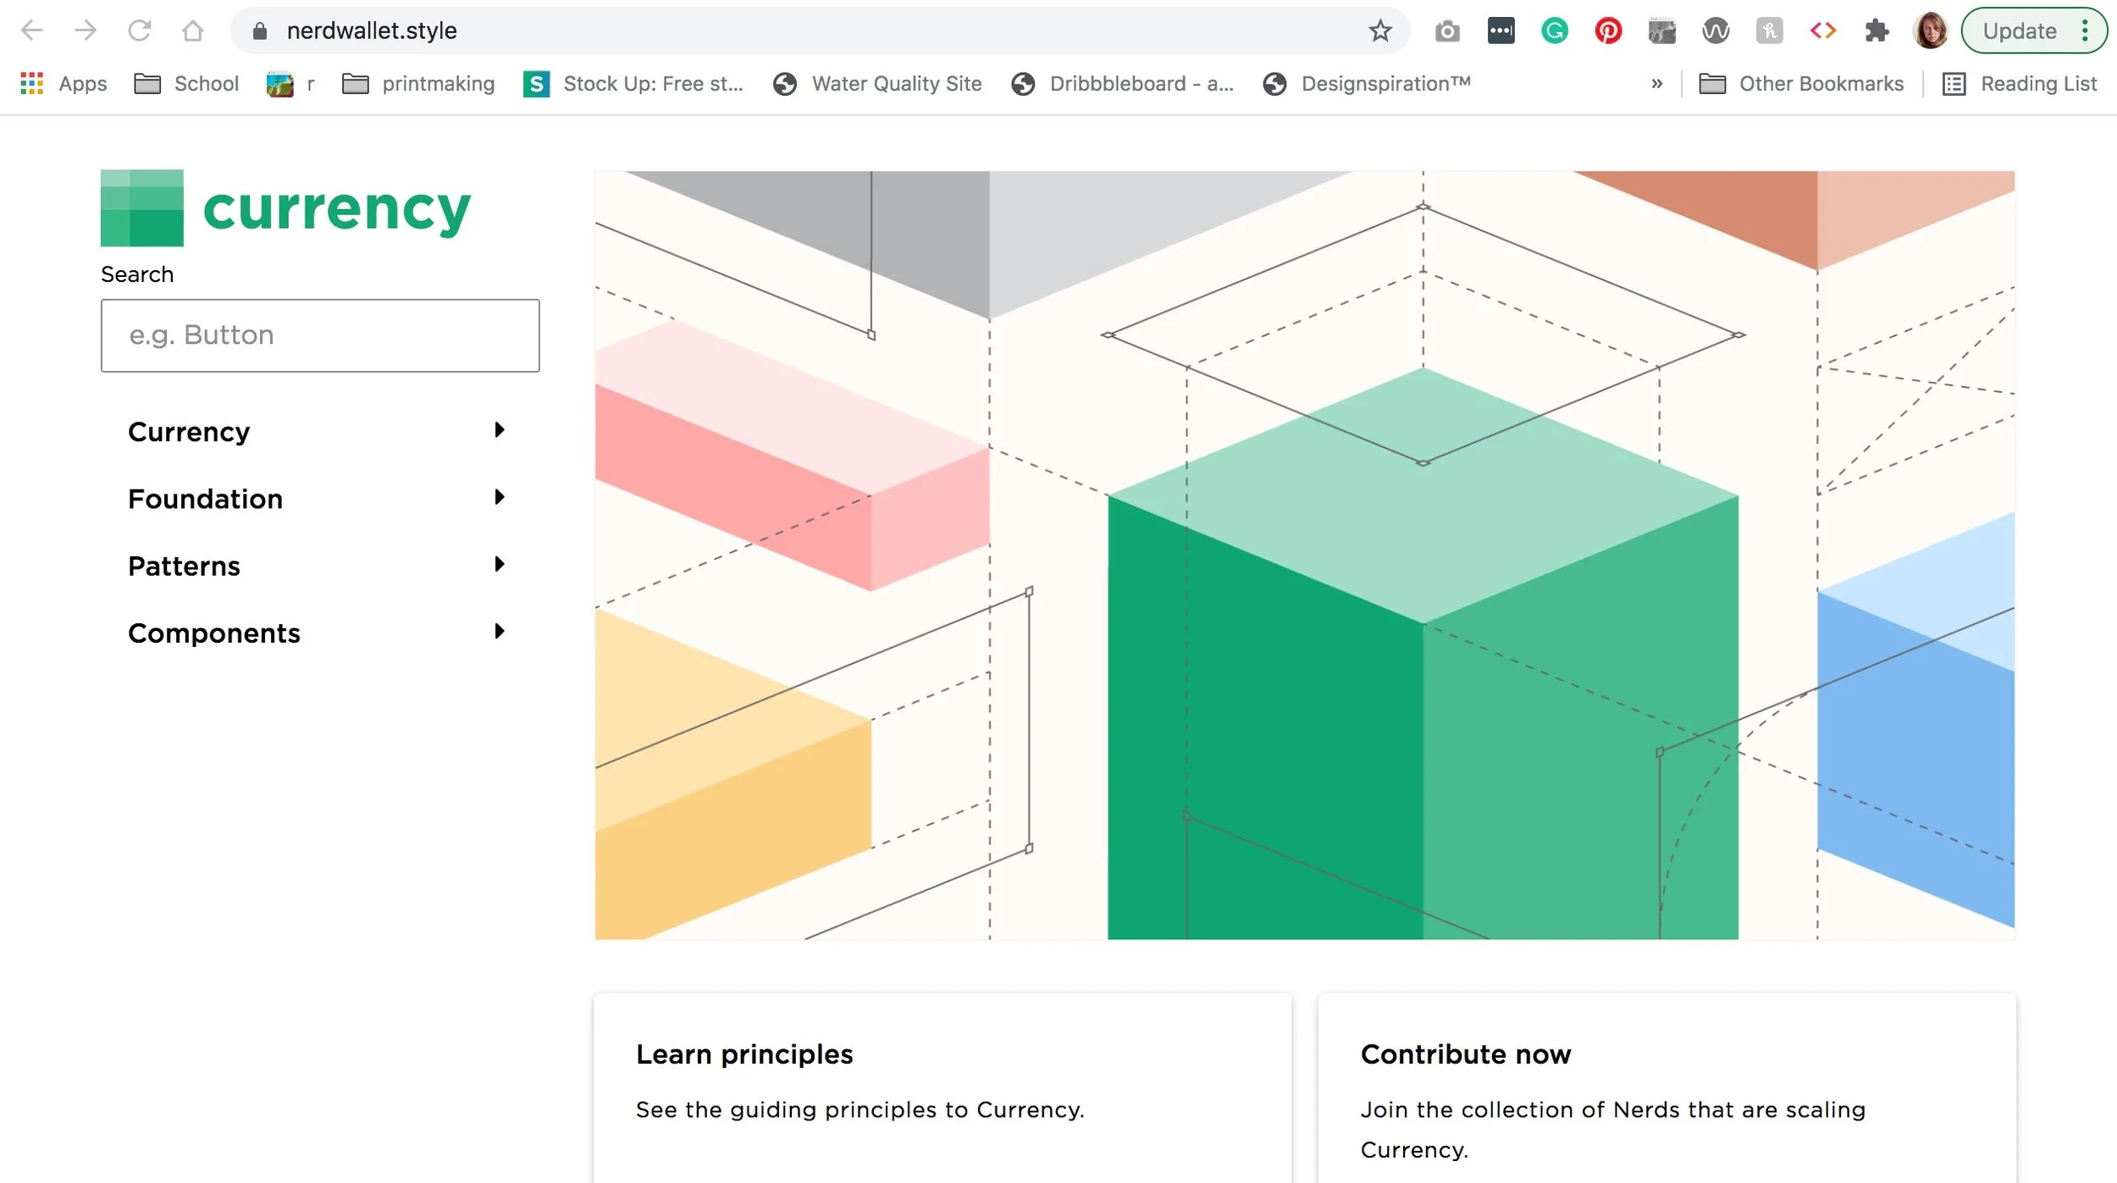The height and width of the screenshot is (1183, 2117).
Task: Expand the Foundation section arrow
Action: tap(499, 497)
